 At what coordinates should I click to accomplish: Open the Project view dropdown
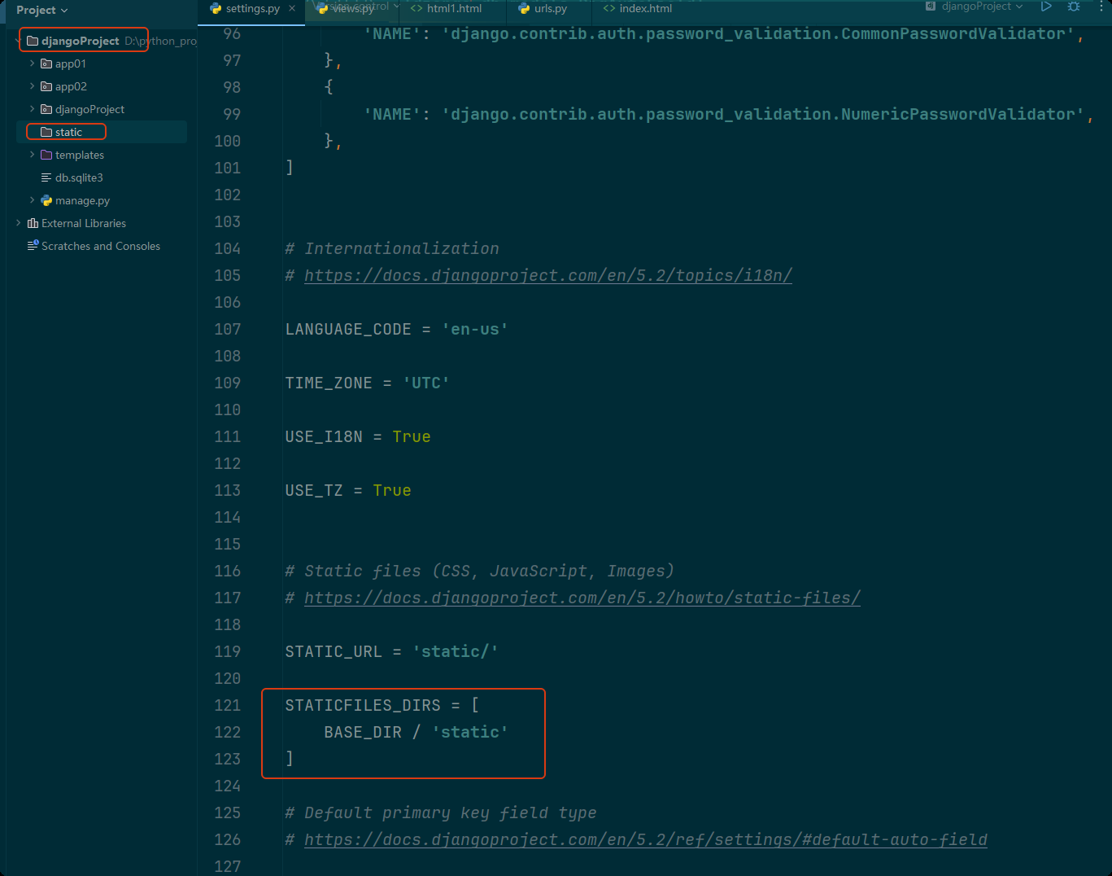click(42, 11)
